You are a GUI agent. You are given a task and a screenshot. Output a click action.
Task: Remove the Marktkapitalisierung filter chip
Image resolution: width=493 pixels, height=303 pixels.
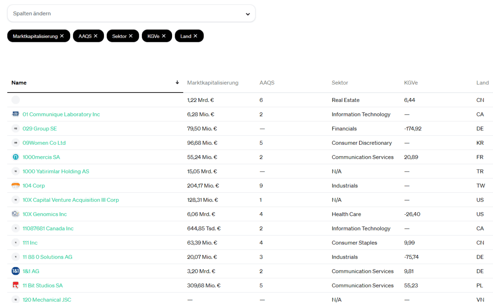point(62,36)
